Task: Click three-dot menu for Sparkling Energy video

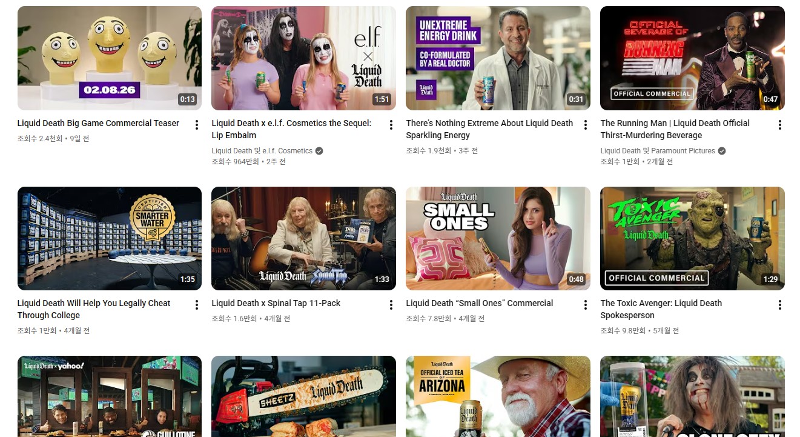Action: tap(585, 125)
